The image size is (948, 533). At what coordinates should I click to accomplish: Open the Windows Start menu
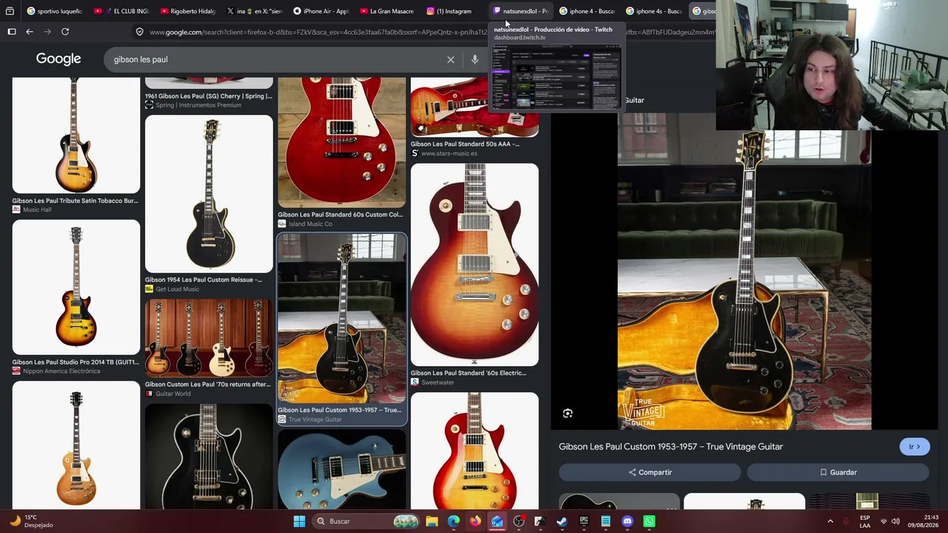coord(299,521)
